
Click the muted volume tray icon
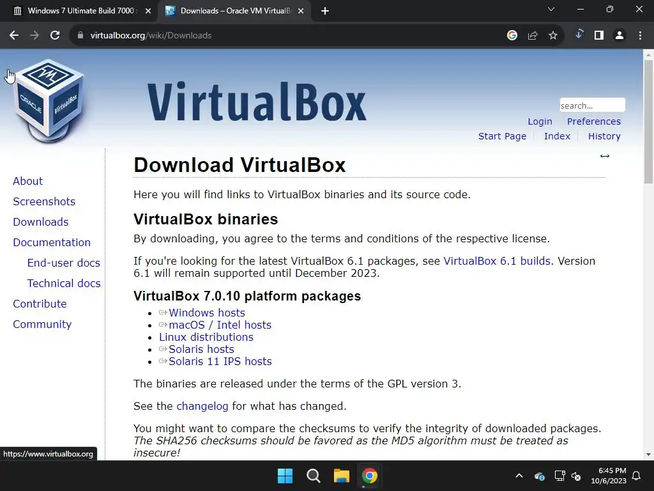[x=576, y=476]
